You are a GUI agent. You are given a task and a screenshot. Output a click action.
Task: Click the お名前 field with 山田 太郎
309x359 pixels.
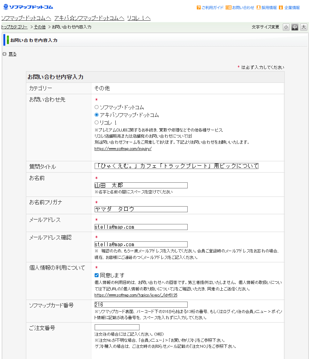(x=141, y=185)
